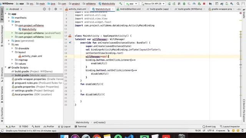Open the Layout Inspector button
This screenshot has height=138, width=246.
(230, 127)
